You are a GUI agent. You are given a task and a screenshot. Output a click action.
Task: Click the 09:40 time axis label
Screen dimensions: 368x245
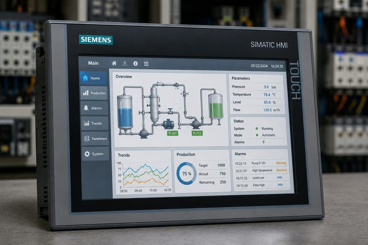coord(138,190)
